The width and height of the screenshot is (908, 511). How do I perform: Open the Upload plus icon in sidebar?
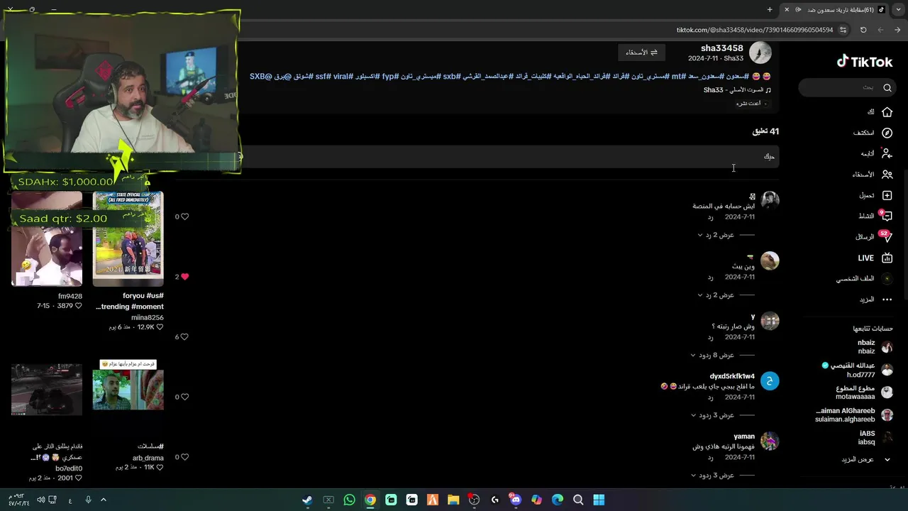(887, 195)
